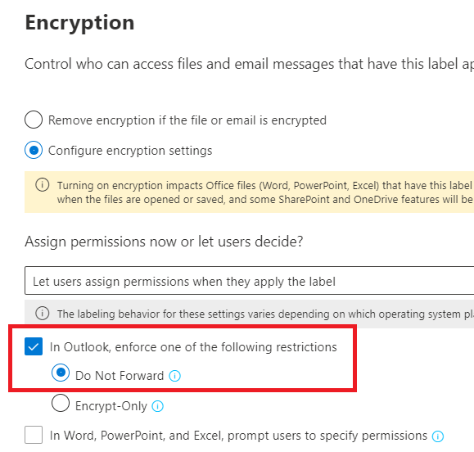Click the info icon in the gray labeling behavior notice
The image size is (474, 452).
(x=42, y=314)
